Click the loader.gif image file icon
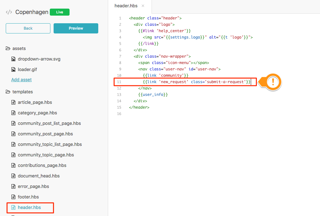The image size is (320, 216). pos(13,69)
